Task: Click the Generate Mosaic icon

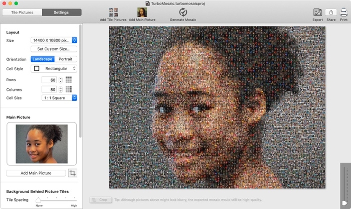Action: tap(183, 12)
